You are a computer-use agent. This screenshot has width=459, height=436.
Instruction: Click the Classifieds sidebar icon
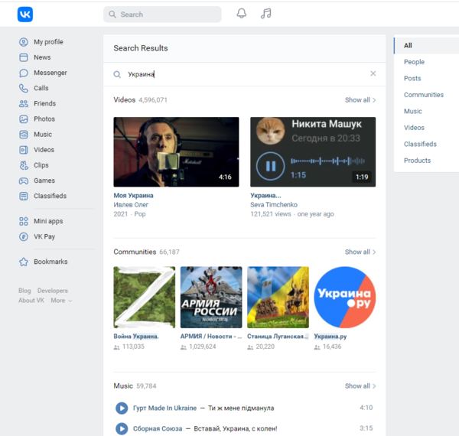[x=24, y=196]
